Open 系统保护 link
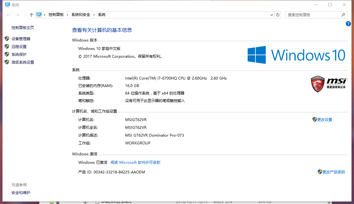The image size is (354, 204). pyautogui.click(x=19, y=55)
